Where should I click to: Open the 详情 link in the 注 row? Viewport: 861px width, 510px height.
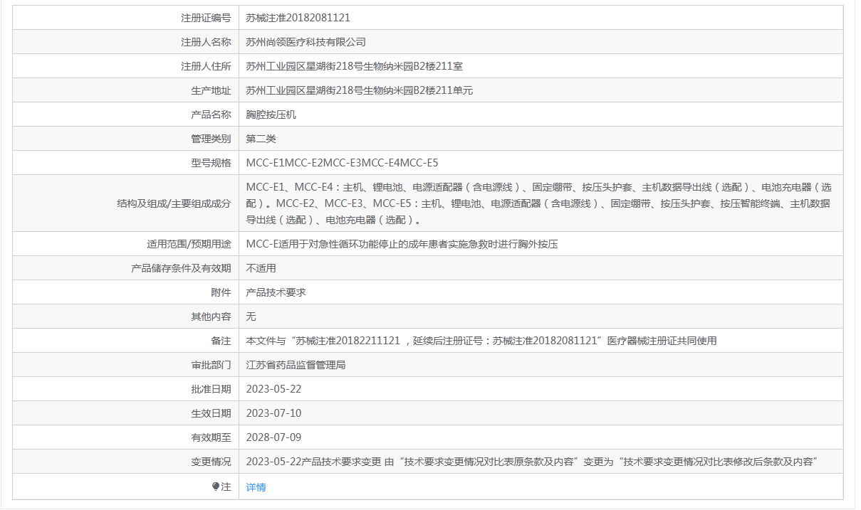click(256, 487)
